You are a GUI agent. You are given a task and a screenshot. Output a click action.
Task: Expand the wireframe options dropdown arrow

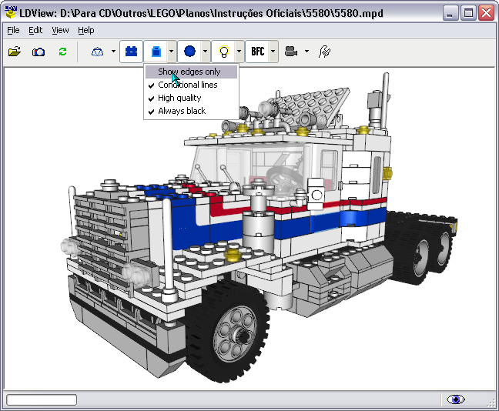(114, 52)
